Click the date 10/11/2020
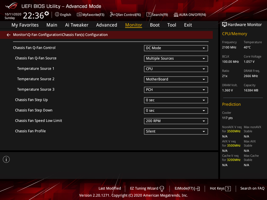 [x=13, y=14]
